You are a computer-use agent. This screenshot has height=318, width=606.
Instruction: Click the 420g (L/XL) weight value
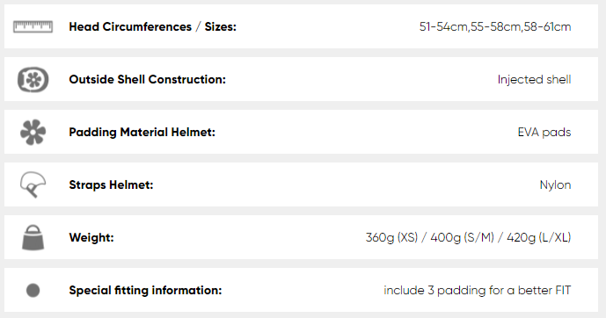pyautogui.click(x=539, y=237)
